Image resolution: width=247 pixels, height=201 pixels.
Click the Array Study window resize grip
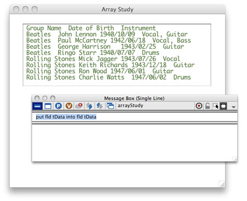point(222,184)
